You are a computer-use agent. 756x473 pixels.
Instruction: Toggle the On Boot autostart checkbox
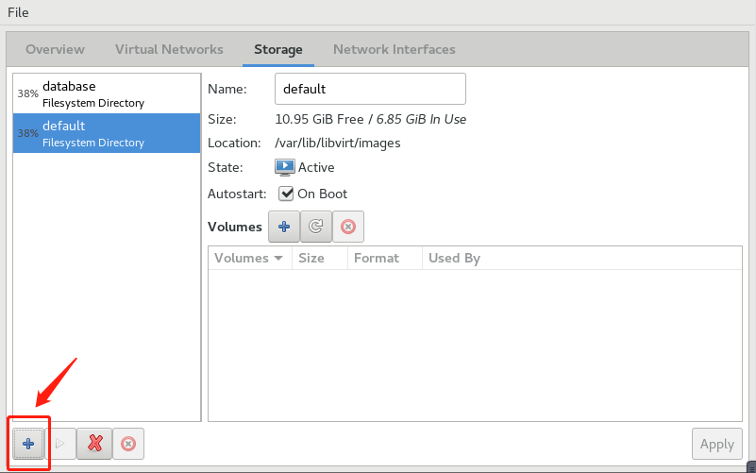coord(286,194)
